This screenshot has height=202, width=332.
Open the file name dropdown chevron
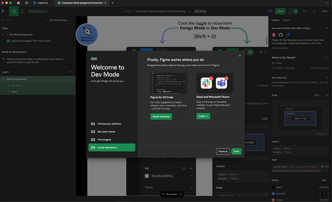(189, 11)
